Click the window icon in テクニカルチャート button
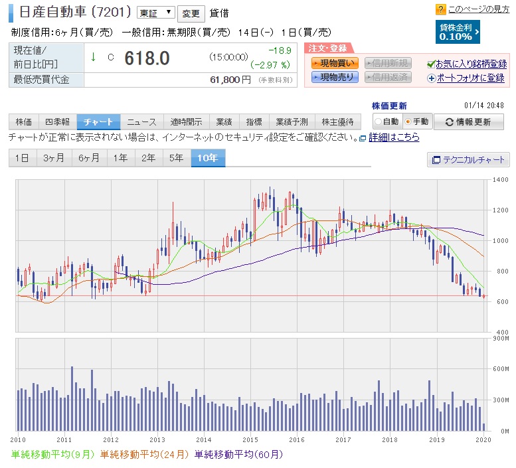Image resolution: width=516 pixels, height=468 pixels. pyautogui.click(x=436, y=160)
